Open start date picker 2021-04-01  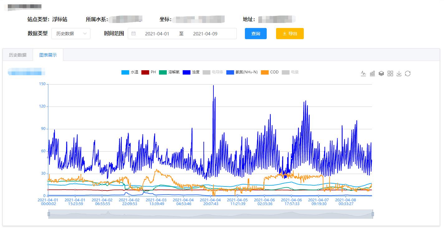pos(157,34)
